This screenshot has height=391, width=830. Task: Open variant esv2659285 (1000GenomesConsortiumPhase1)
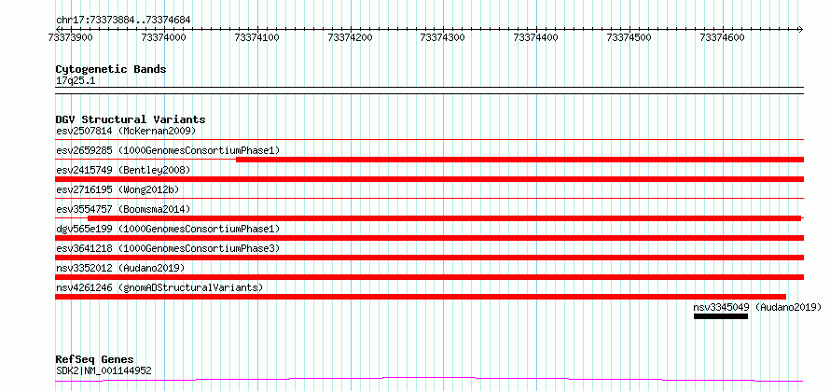[168, 150]
